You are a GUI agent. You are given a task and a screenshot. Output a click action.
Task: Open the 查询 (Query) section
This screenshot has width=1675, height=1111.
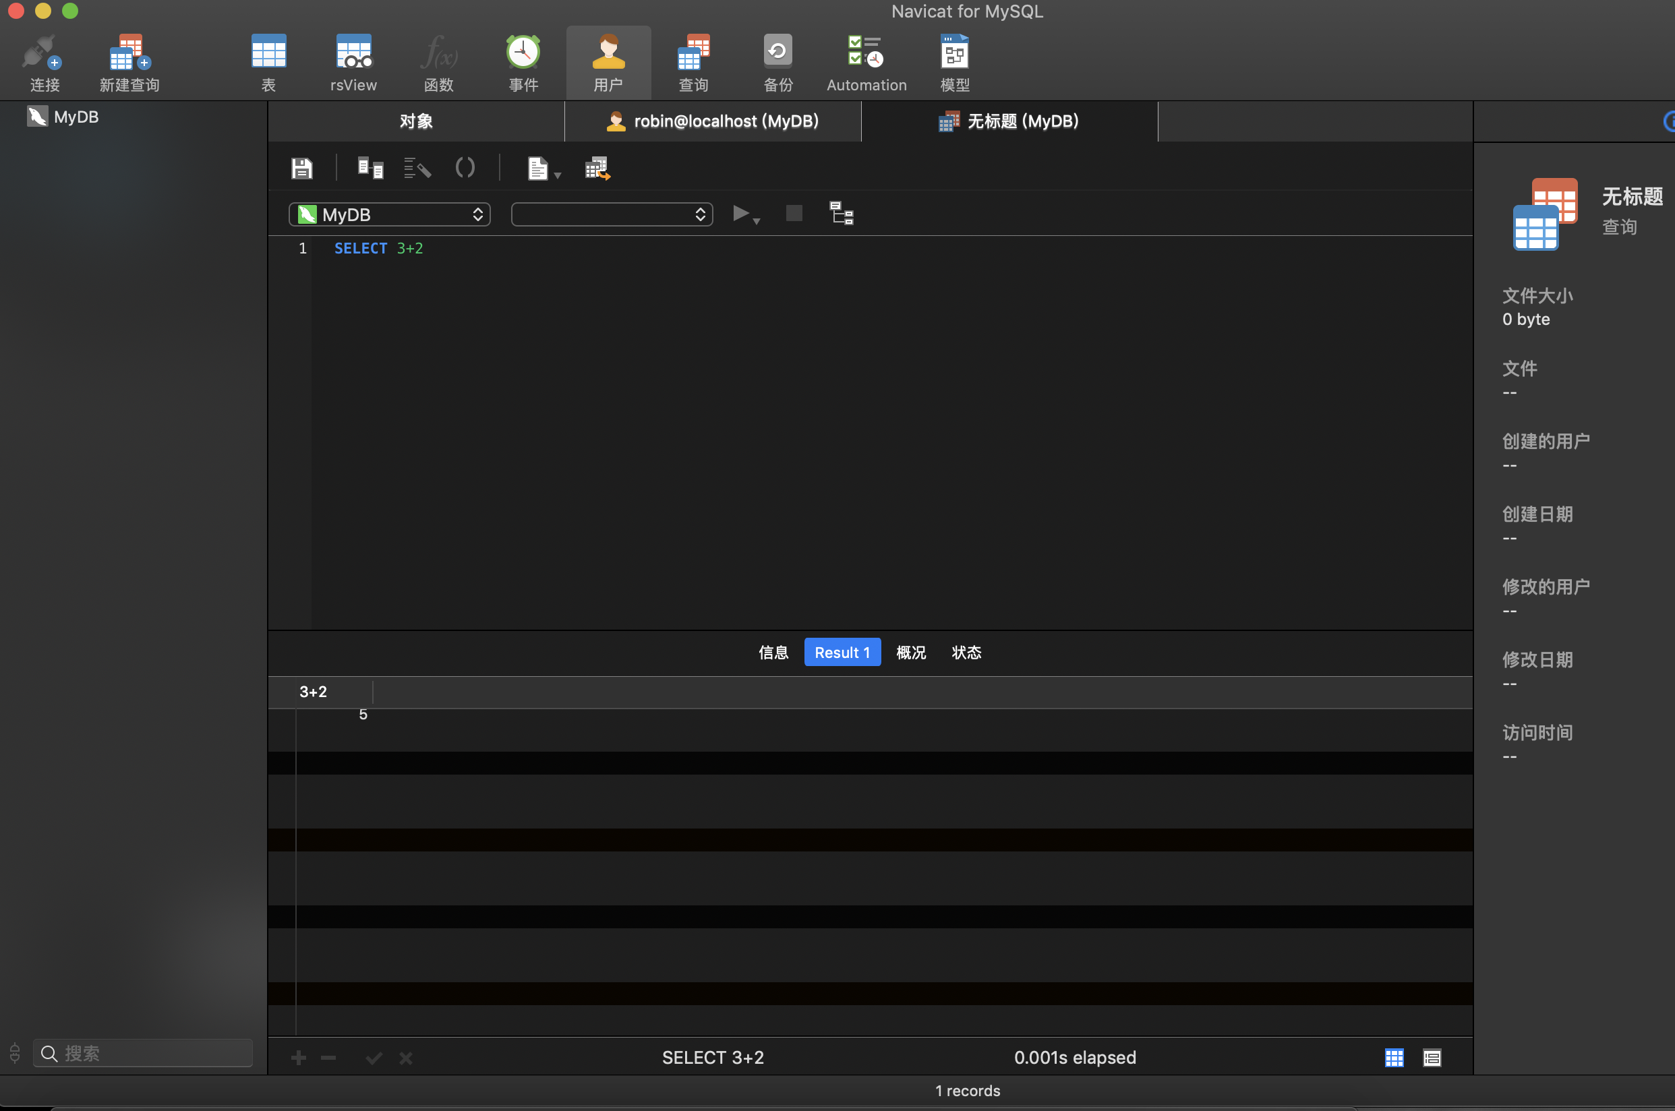point(694,62)
